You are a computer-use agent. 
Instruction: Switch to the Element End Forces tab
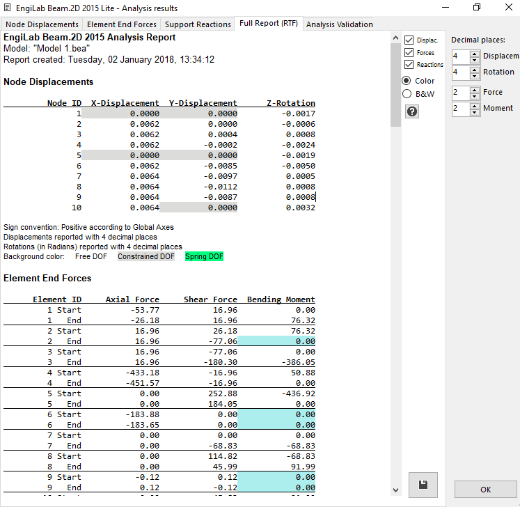(x=122, y=24)
